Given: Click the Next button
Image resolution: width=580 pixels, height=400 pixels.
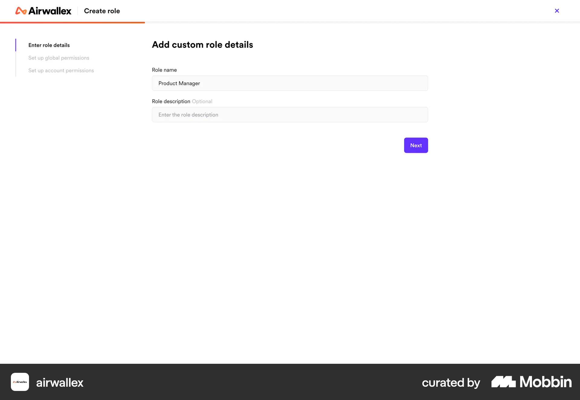Looking at the screenshot, I should pos(416,145).
